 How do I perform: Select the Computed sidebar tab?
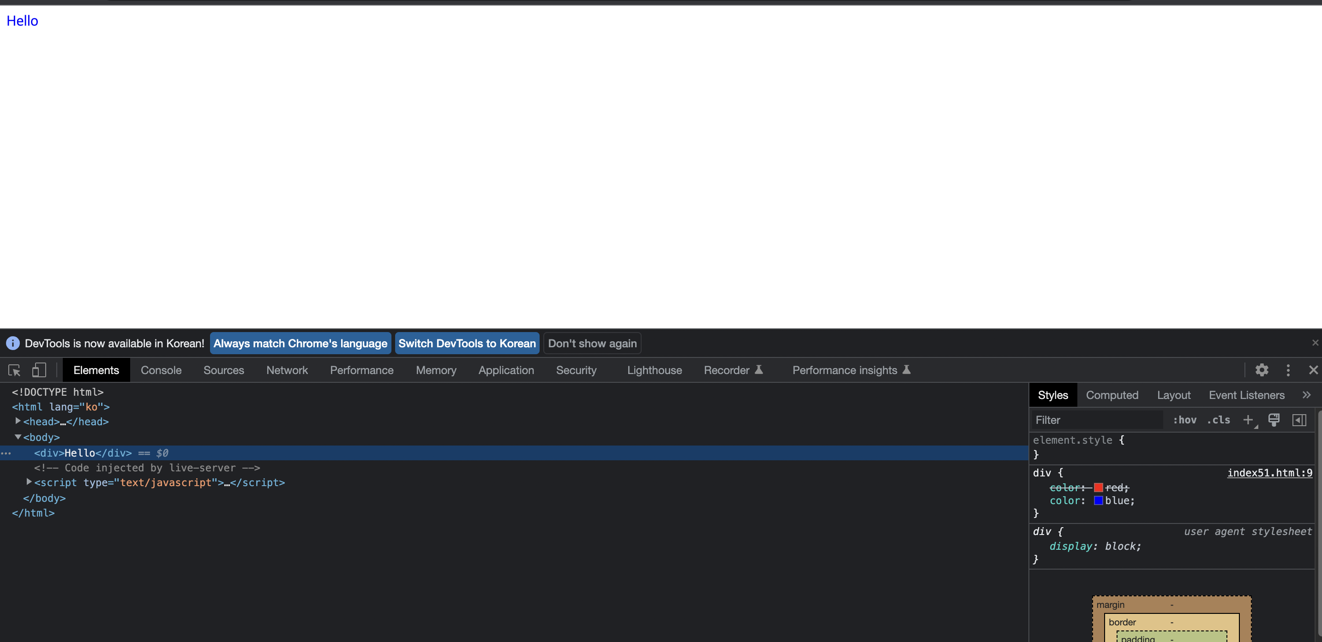pyautogui.click(x=1112, y=395)
